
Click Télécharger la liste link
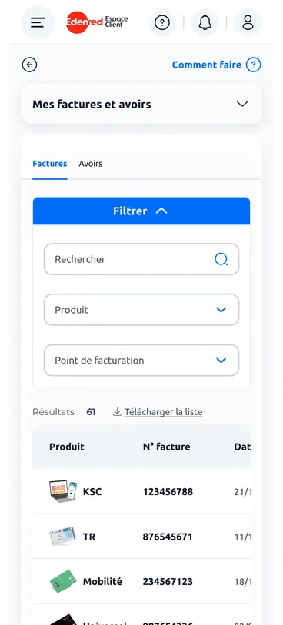(164, 412)
